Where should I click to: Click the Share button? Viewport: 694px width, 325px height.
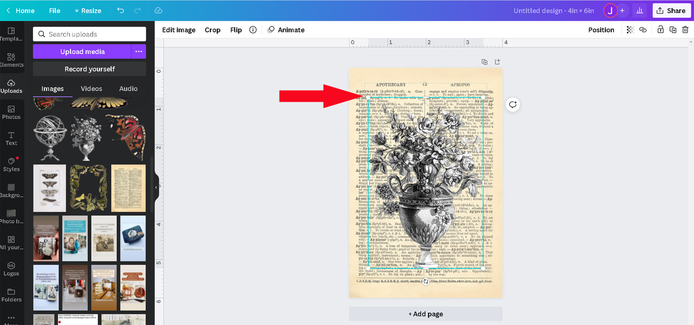point(671,11)
